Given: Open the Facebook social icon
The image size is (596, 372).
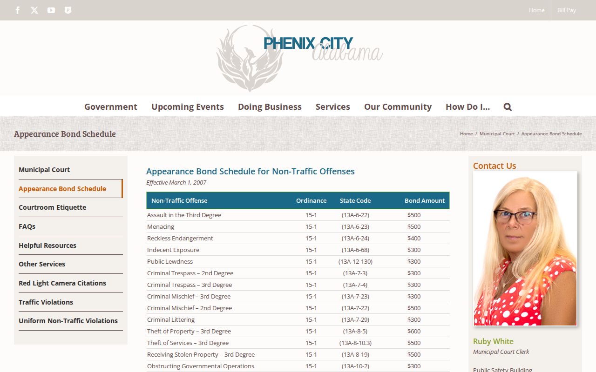Looking at the screenshot, I should (18, 10).
